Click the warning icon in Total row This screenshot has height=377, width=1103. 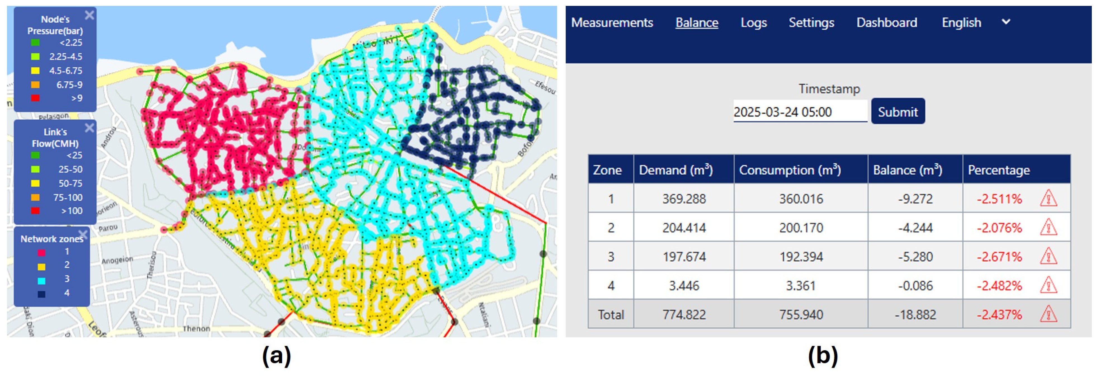pos(1049,314)
